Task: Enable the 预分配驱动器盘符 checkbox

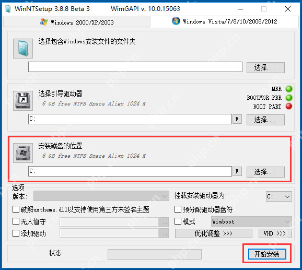Action: tap(178, 209)
